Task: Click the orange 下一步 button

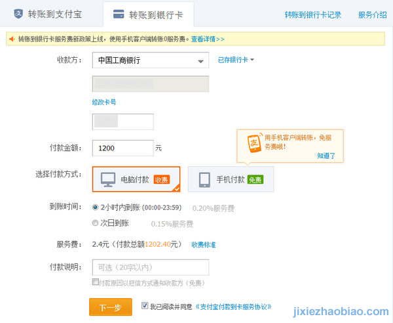Action: pos(111,307)
